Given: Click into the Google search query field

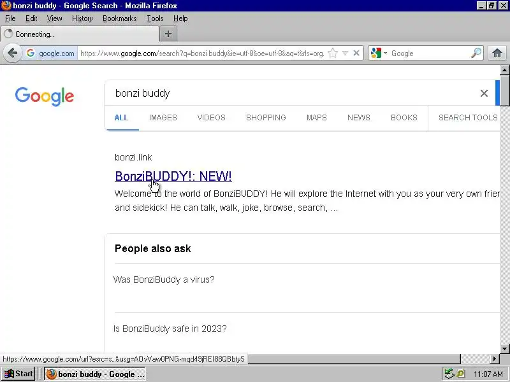Looking at the screenshot, I should click(293, 93).
